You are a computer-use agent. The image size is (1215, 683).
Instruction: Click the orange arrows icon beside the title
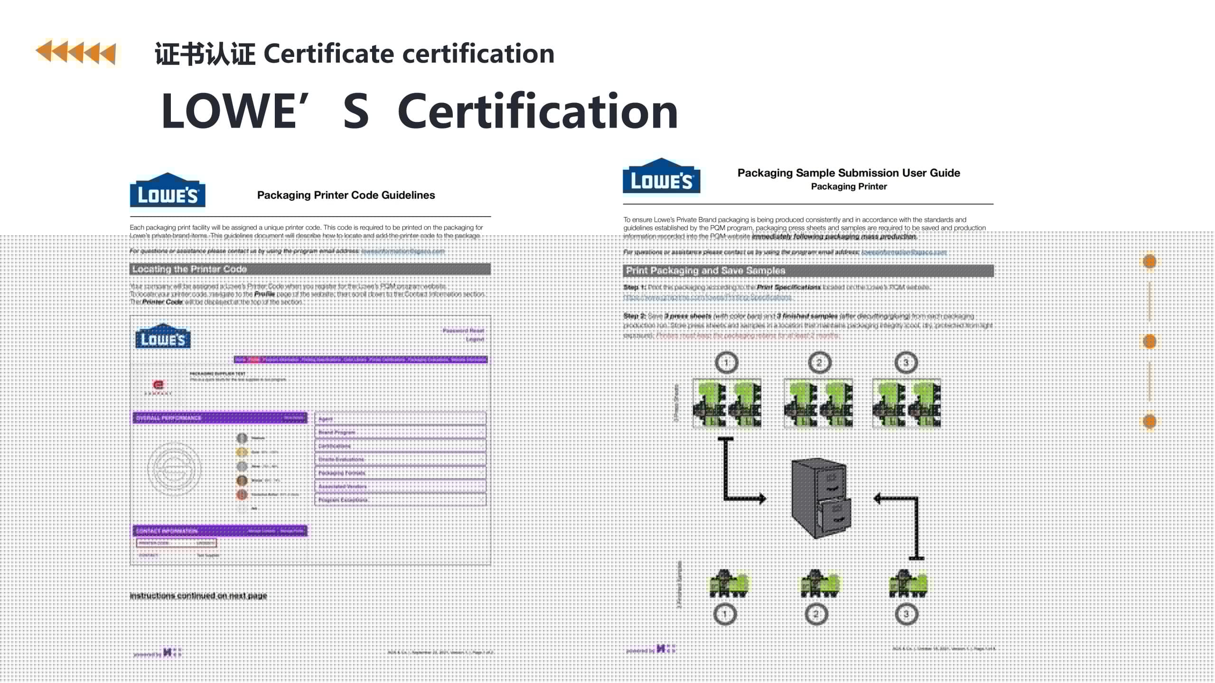(x=76, y=52)
